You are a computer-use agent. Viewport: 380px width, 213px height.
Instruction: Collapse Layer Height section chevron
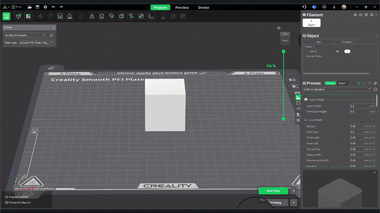(373, 99)
